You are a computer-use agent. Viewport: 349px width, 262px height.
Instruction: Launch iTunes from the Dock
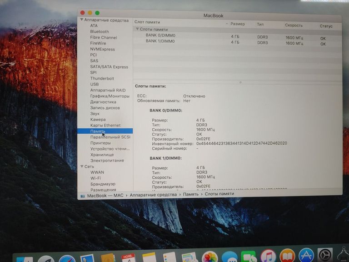tap(268, 256)
